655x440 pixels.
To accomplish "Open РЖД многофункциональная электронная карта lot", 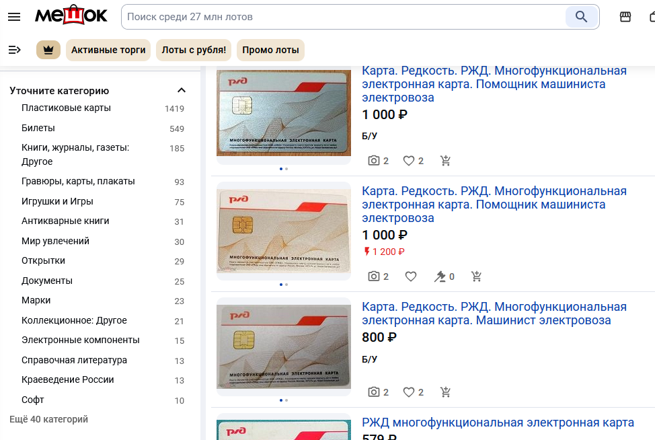I will [x=498, y=423].
